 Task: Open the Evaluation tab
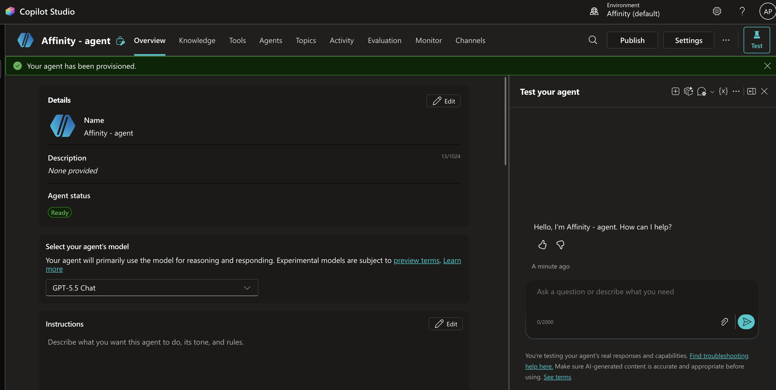(384, 40)
